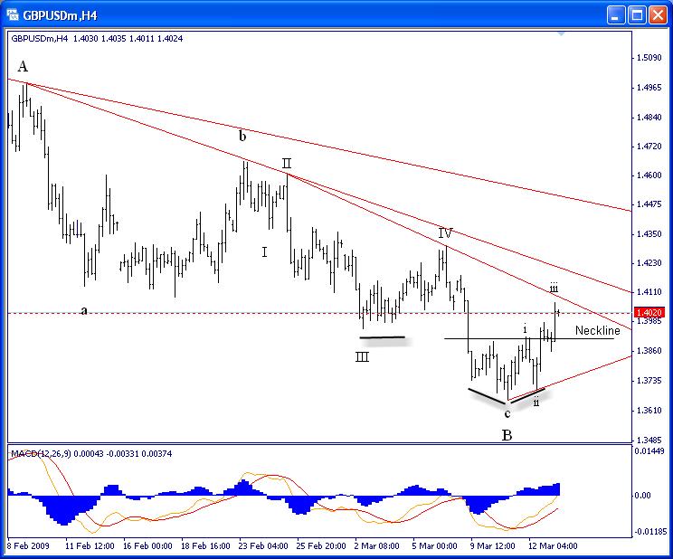Click the single 'I' wave label
The height and width of the screenshot is (559, 673).
pyautogui.click(x=264, y=252)
